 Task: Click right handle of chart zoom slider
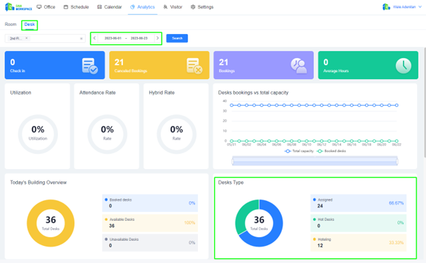[x=397, y=161]
